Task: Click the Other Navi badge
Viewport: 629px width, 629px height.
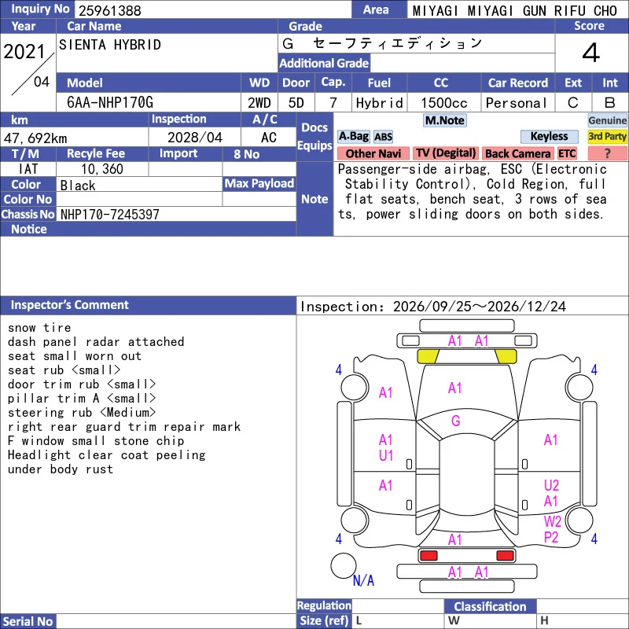Action: tap(373, 153)
